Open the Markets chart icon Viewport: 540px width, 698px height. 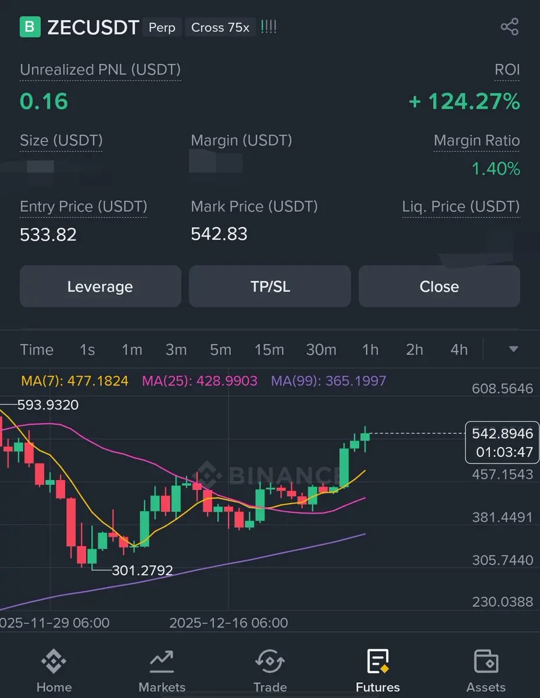162,661
